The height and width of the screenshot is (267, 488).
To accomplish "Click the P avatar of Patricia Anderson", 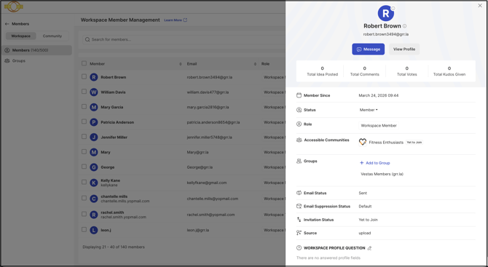I will [x=94, y=122].
